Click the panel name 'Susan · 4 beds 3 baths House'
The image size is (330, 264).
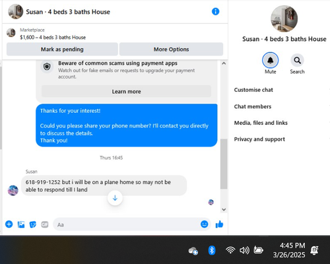click(284, 39)
